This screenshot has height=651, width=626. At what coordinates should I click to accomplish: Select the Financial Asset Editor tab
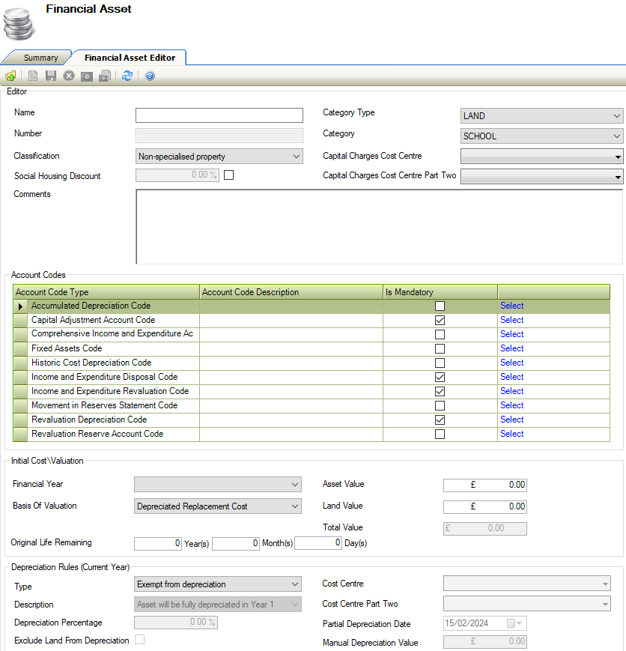point(130,58)
